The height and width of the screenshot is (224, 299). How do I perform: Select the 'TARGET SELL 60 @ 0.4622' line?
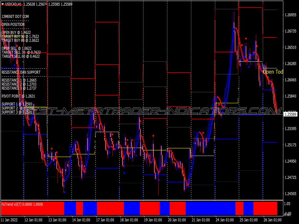21,56
